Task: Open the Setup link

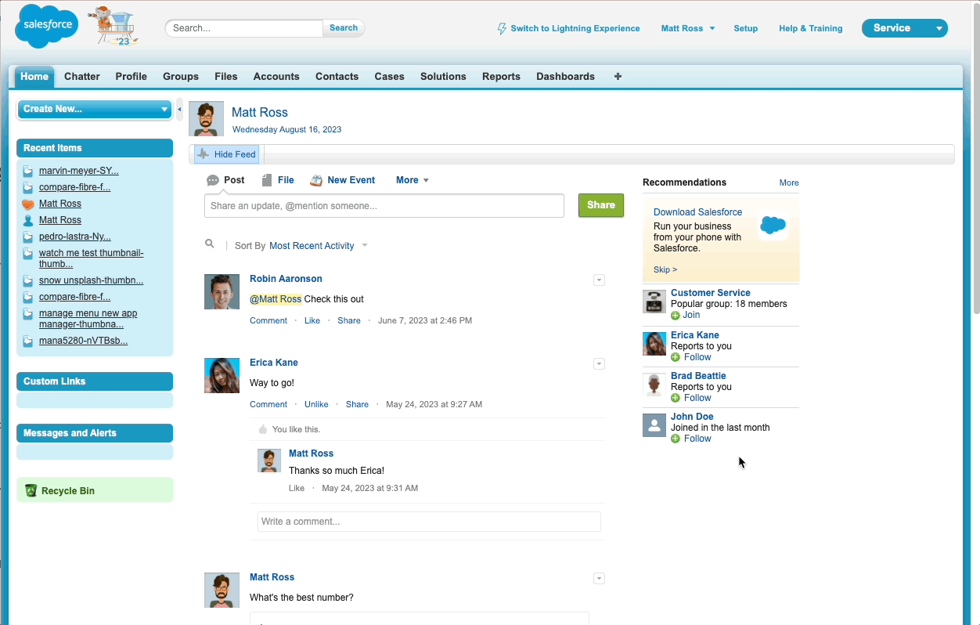Action: (x=745, y=28)
